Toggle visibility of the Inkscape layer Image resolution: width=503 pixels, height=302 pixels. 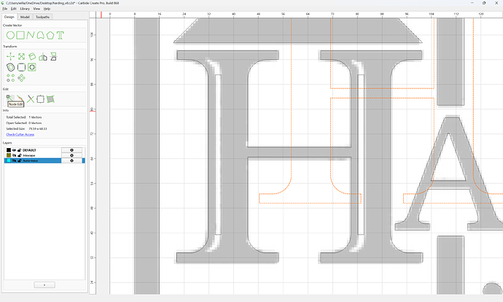click(14, 155)
